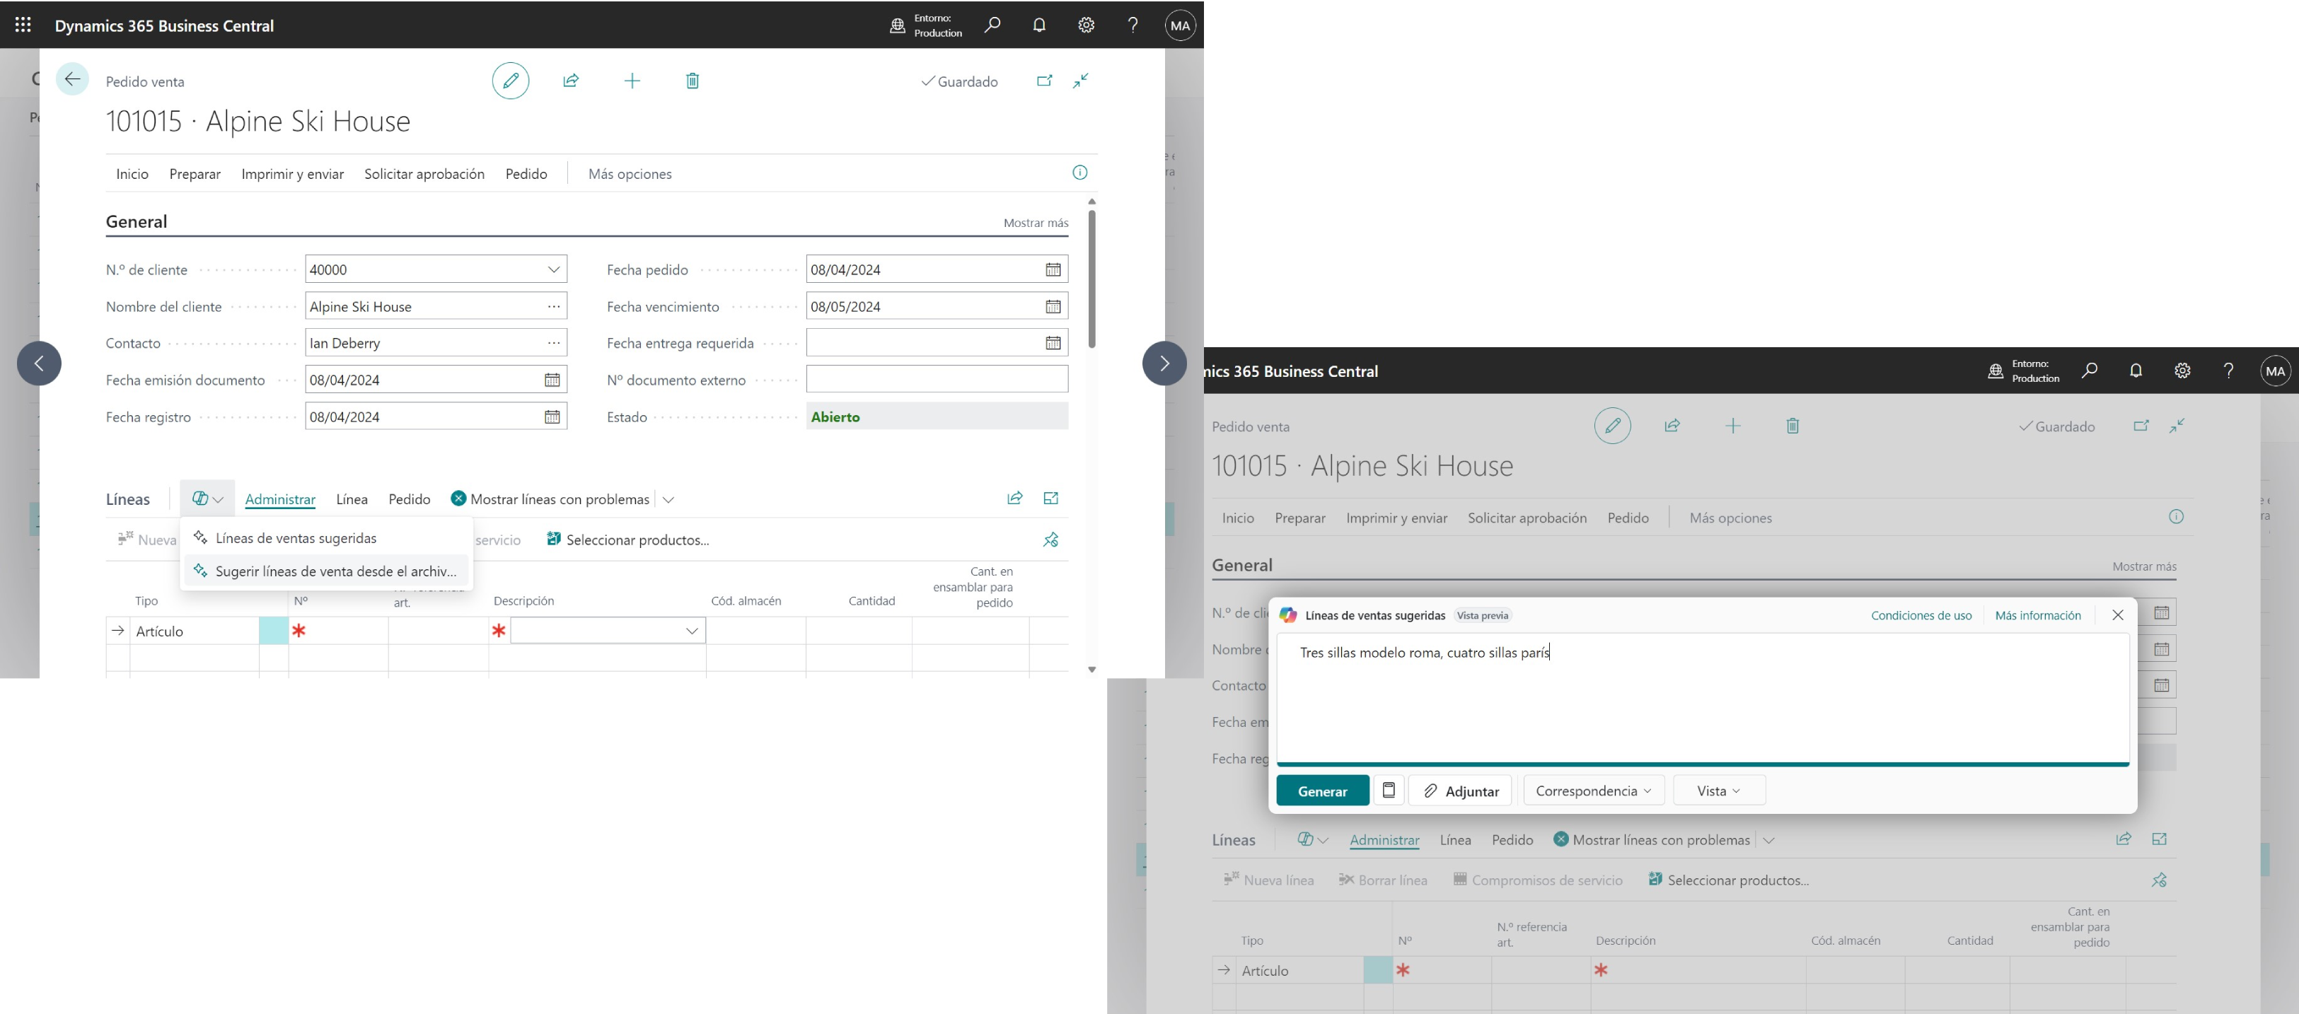Open calendar for Fecha emisión documento
2299x1014 pixels.
click(552, 380)
